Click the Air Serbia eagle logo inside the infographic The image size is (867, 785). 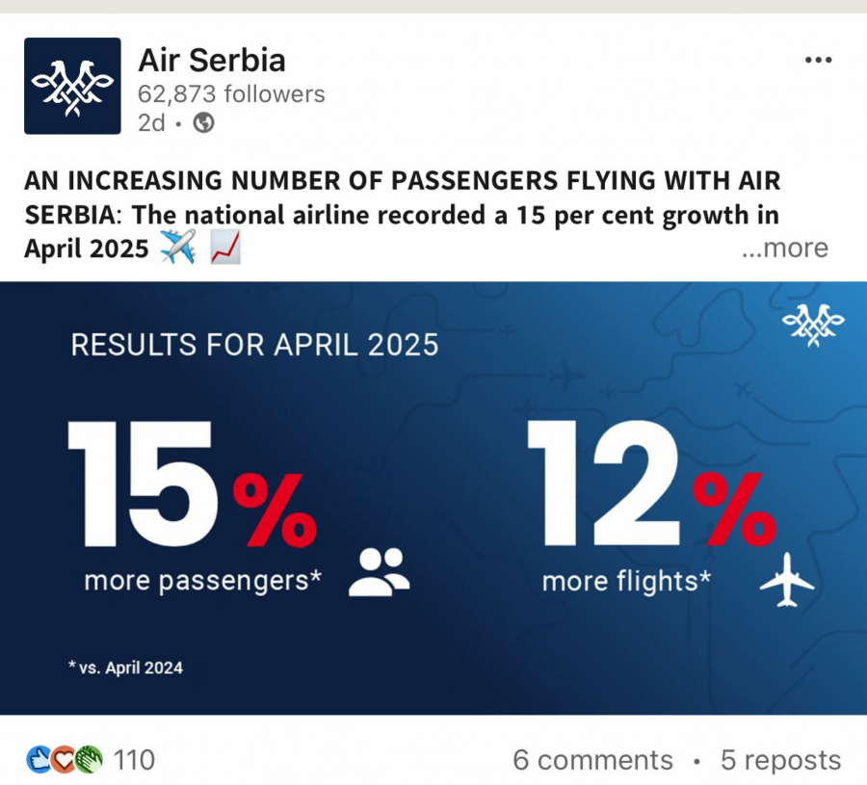[x=813, y=326]
